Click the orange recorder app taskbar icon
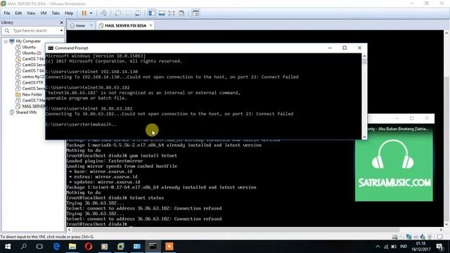Screen dimensions: 450x253 (169, 247)
